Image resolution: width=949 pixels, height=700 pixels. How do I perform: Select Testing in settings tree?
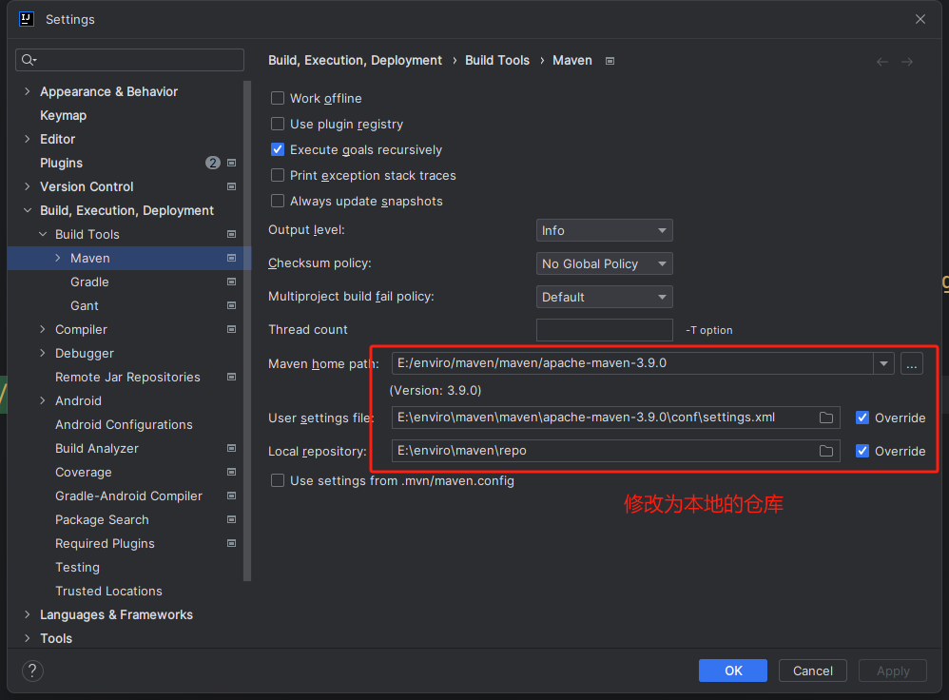click(77, 568)
